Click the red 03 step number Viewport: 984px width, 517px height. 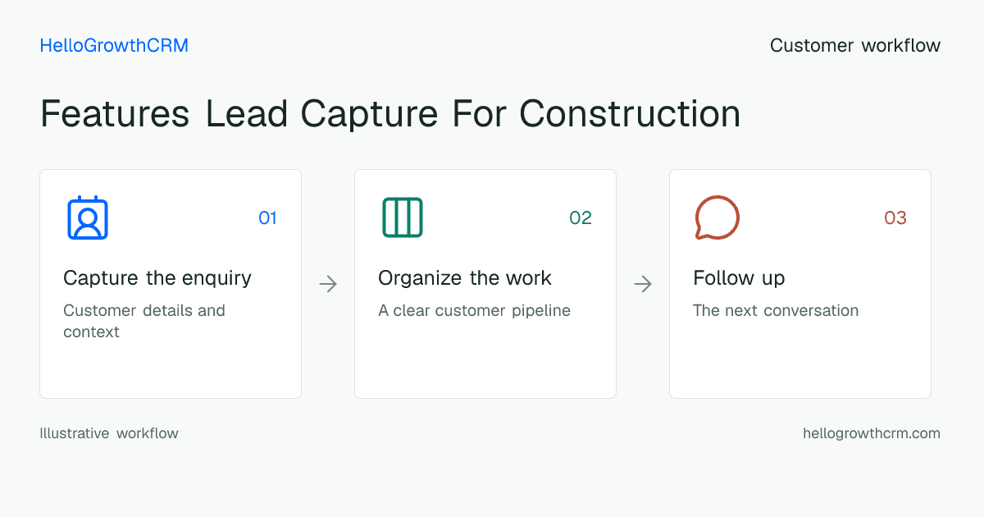(895, 217)
